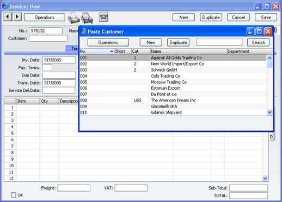Select customer Estonian Export

pos(173,88)
